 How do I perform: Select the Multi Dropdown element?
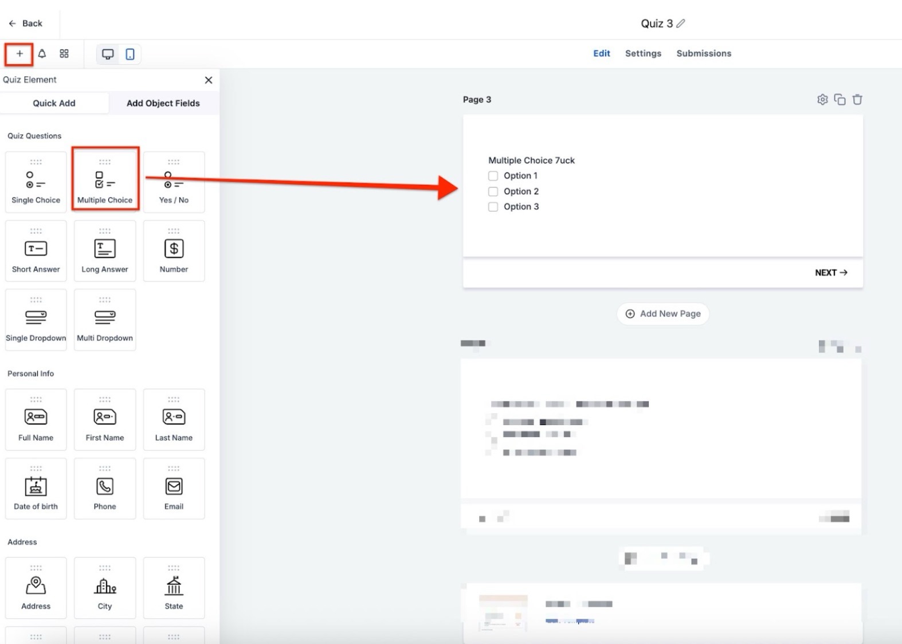(x=105, y=320)
